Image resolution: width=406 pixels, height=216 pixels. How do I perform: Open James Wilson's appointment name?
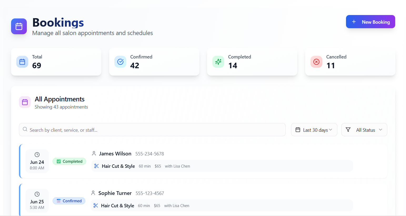click(115, 154)
